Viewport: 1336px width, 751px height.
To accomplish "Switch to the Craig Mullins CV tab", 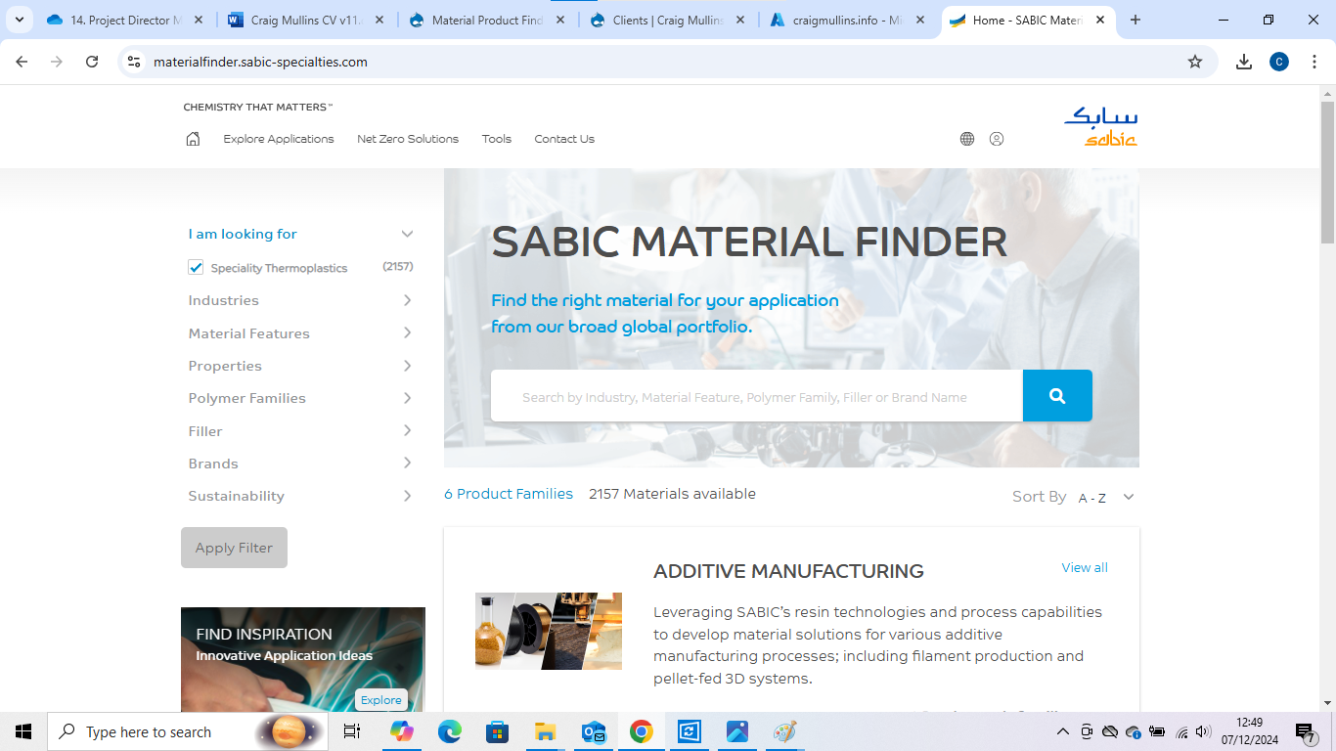I will coord(308,20).
